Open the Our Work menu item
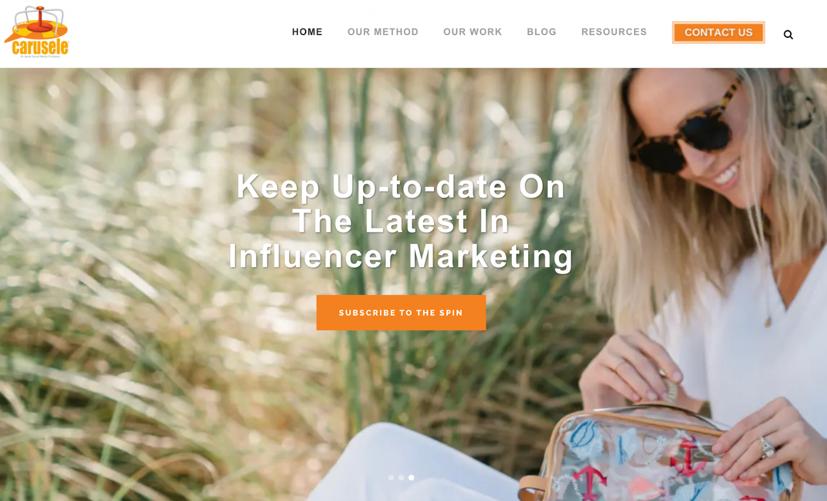 tap(472, 32)
